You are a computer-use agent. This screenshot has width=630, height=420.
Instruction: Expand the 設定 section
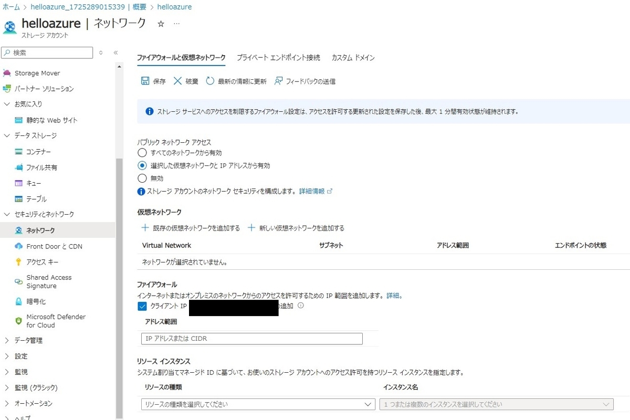(x=7, y=356)
